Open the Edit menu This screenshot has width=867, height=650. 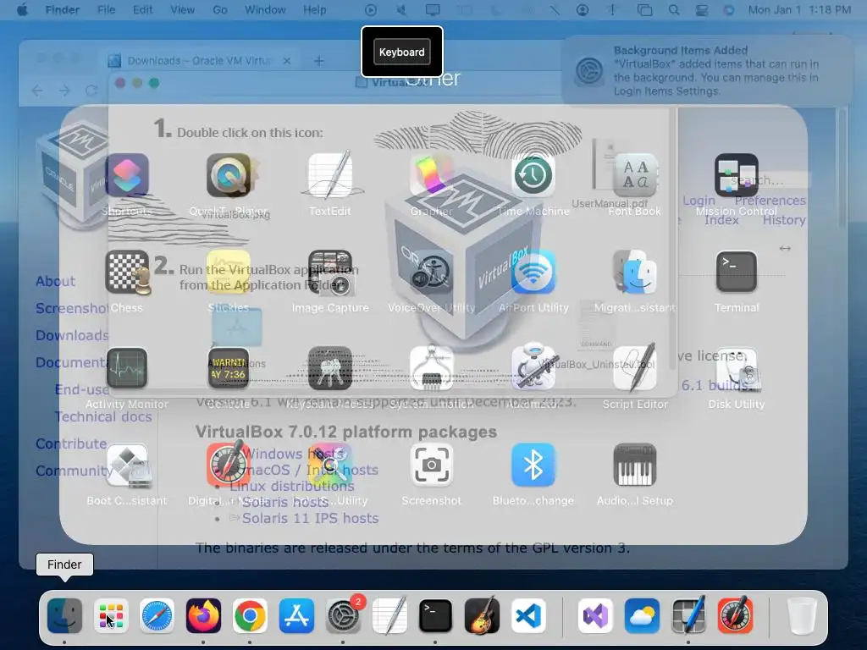[x=142, y=10]
